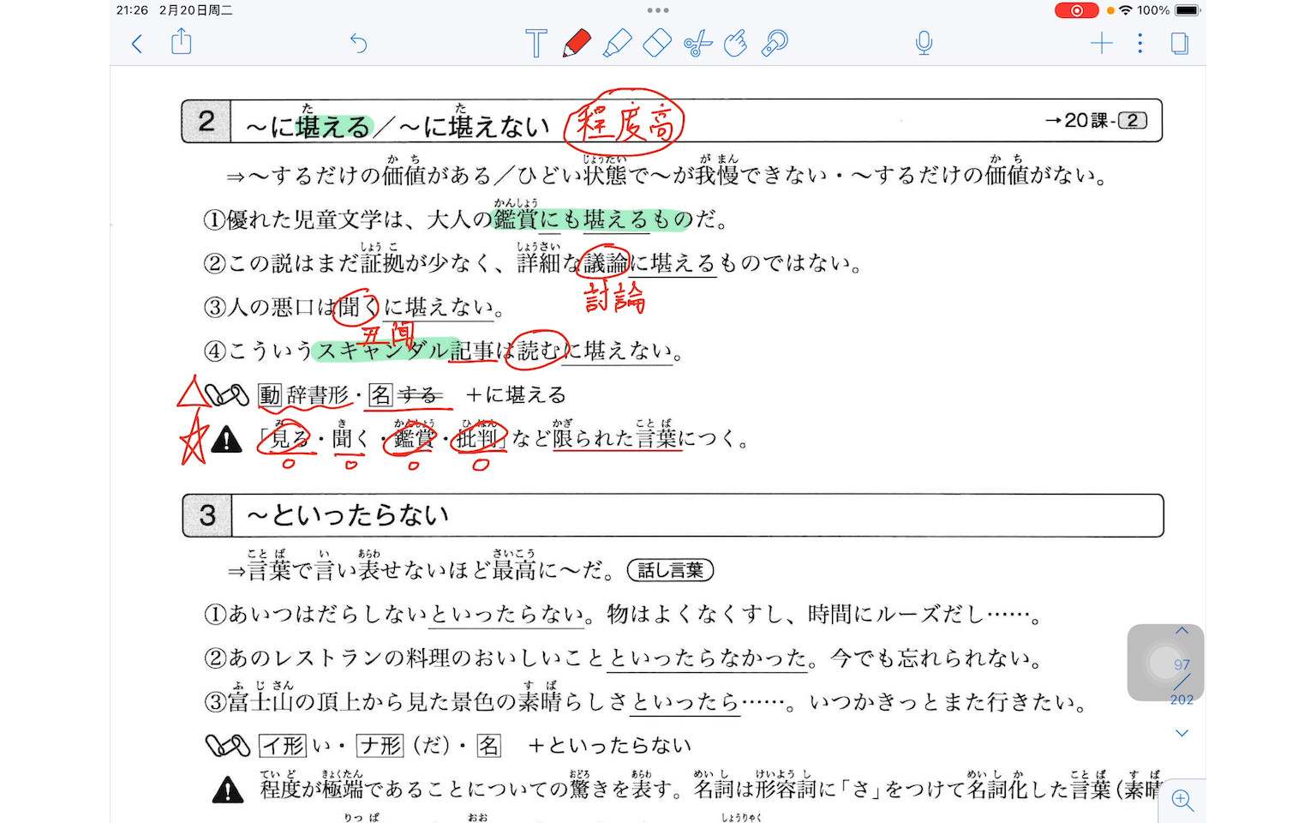Tap the page 97/202 scroll handle
The image size is (1316, 823).
(1165, 663)
